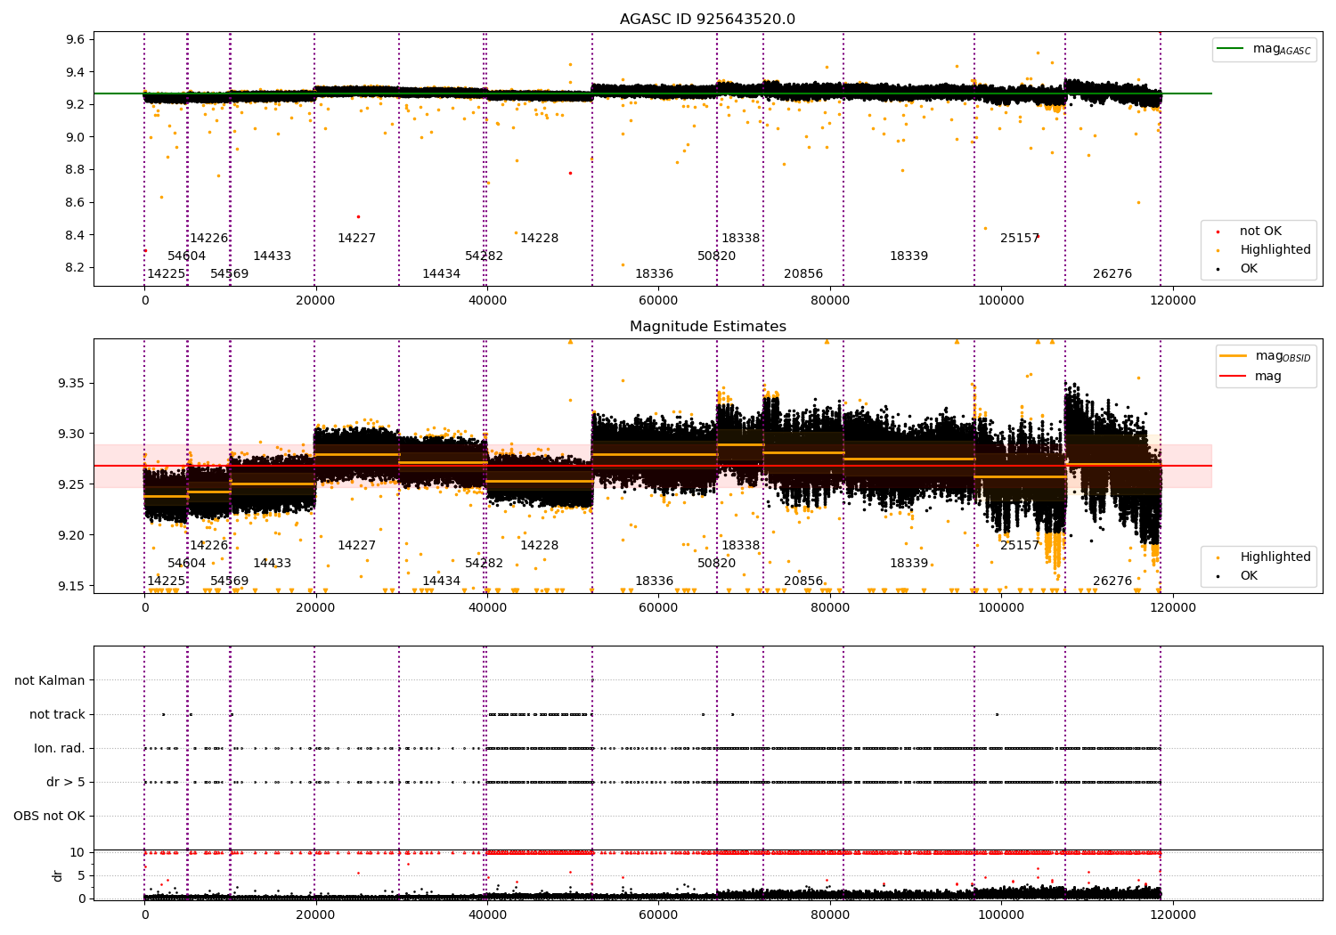Select the red 'mag' legend entry
This screenshot has width=1336, height=935.
click(1251, 377)
